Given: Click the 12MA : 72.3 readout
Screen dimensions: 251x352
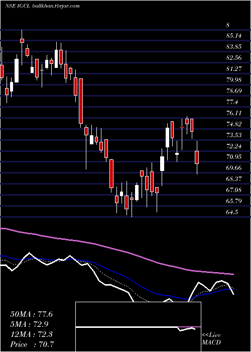Looking at the screenshot, I should point(31,334).
